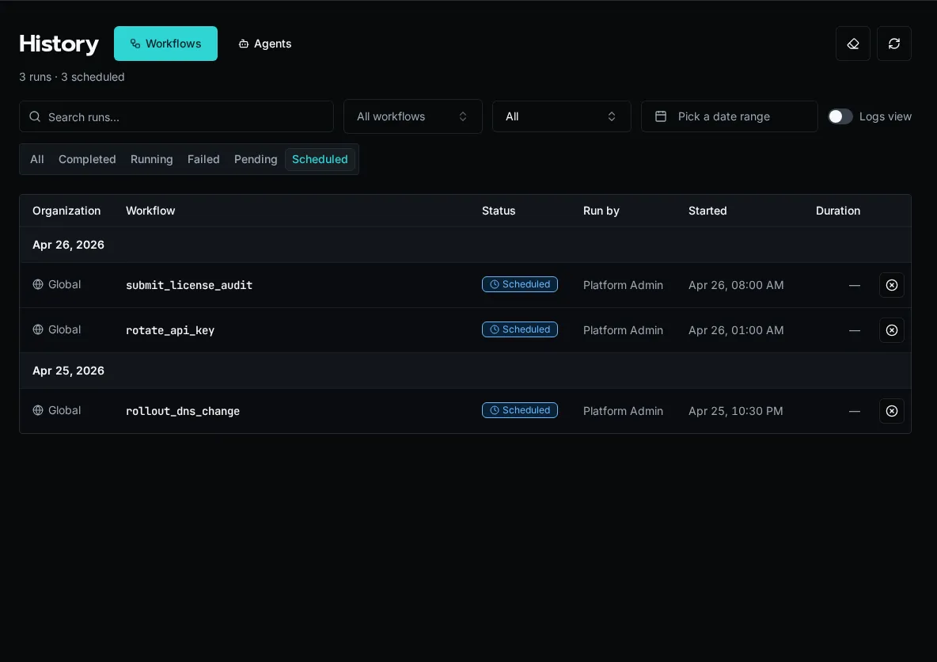Image resolution: width=937 pixels, height=662 pixels.
Task: Click the Workflow column header
Action: click(x=150, y=211)
